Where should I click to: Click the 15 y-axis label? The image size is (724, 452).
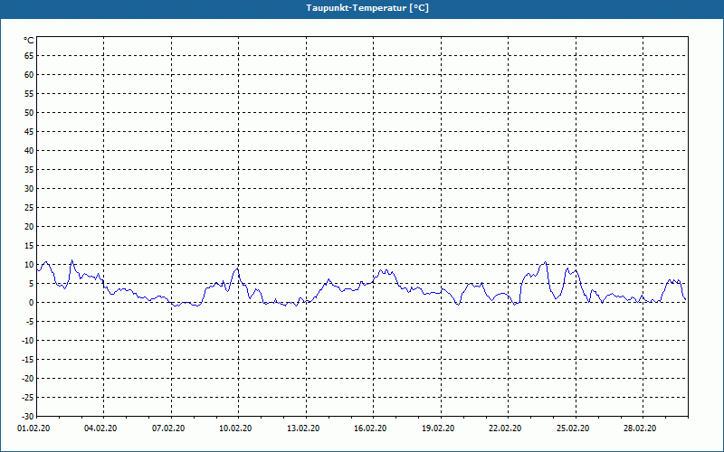(x=29, y=246)
